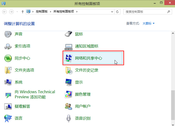Click the refresh button beside address bar
Screen dimensions: 175x126
[118, 12]
